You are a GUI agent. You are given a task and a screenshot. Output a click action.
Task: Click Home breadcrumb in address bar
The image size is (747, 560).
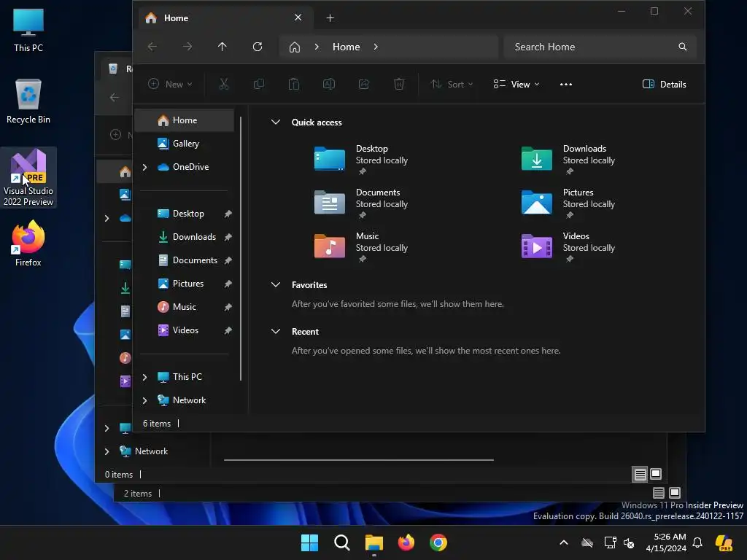[346, 47]
